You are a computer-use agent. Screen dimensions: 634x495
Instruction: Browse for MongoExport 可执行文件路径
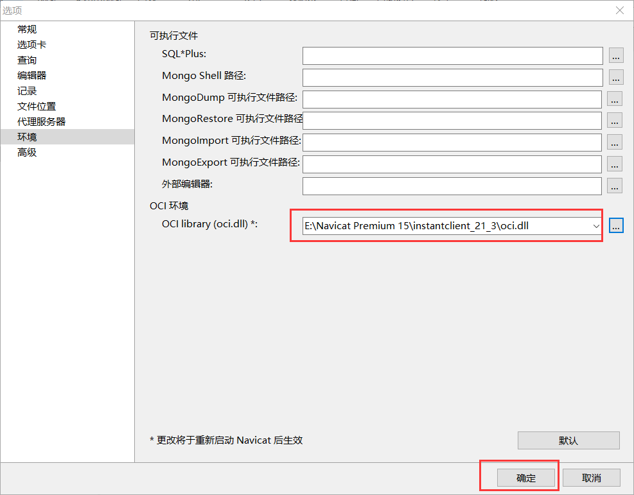[x=615, y=164]
